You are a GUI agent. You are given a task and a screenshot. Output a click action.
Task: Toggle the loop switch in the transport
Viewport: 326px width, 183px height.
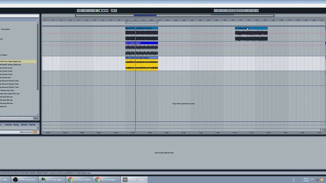[x=236, y=11]
